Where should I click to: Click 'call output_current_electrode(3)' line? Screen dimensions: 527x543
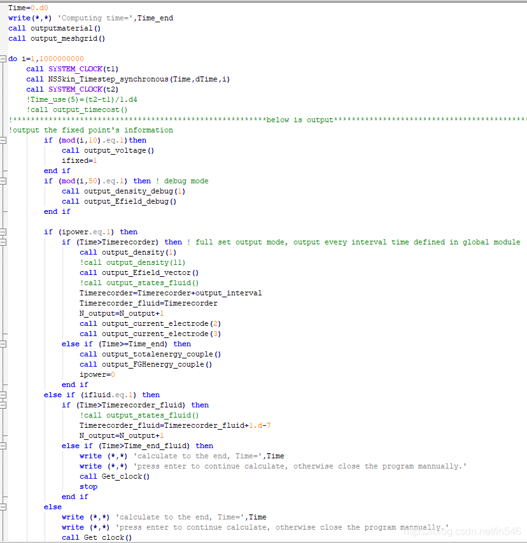(150, 334)
